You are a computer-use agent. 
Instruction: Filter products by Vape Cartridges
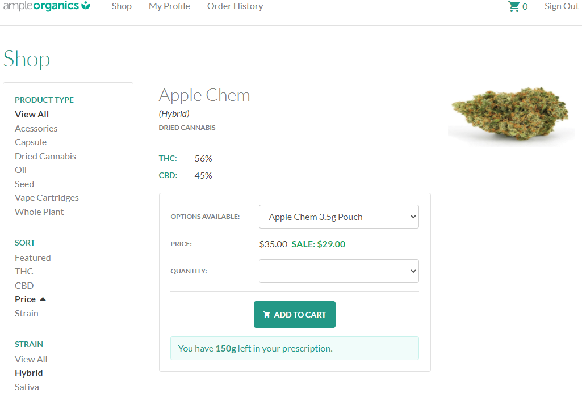[x=47, y=197]
